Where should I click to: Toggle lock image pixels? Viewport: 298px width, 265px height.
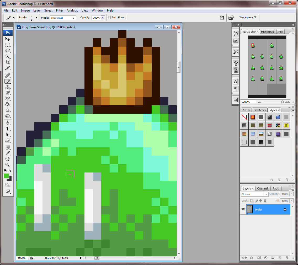(x=256, y=201)
